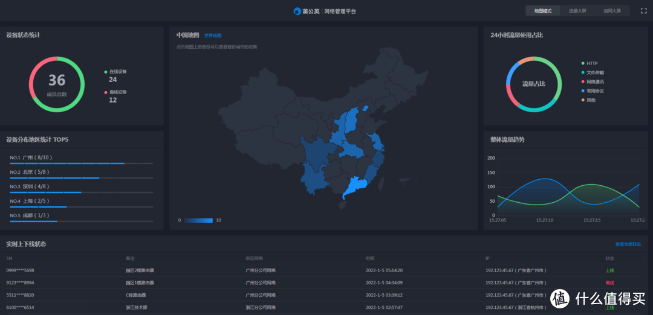Open 查看全部日志 link
Viewport: 653px width, 315px height.
(628, 244)
